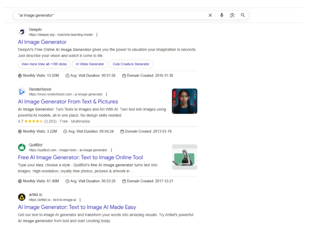Image resolution: width=315 pixels, height=225 pixels.
Task: Click the Renderforest result thumbnail image
Action: point(184,101)
